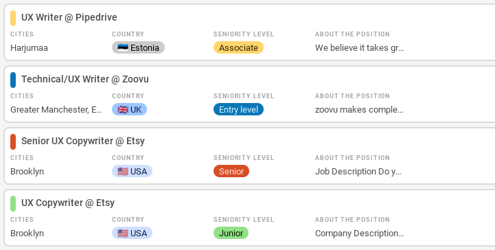The image size is (495, 250).
Task: Click the Harjumaa city value
Action: coord(29,48)
